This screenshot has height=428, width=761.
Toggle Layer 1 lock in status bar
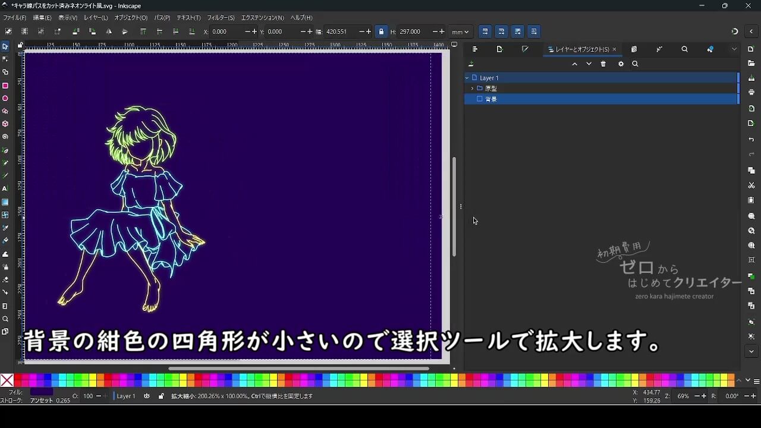161,396
